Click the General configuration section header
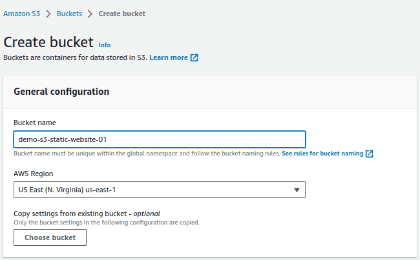This screenshot has height=260, width=420. [x=61, y=92]
